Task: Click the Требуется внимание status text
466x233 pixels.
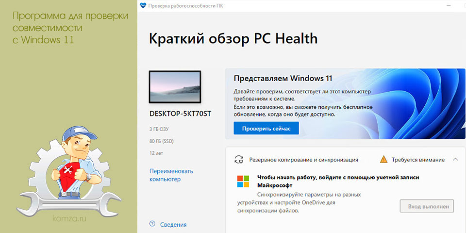Action: coord(418,160)
